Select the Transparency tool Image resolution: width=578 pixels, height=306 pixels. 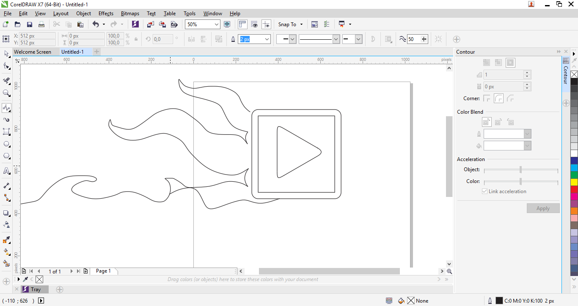click(6, 224)
